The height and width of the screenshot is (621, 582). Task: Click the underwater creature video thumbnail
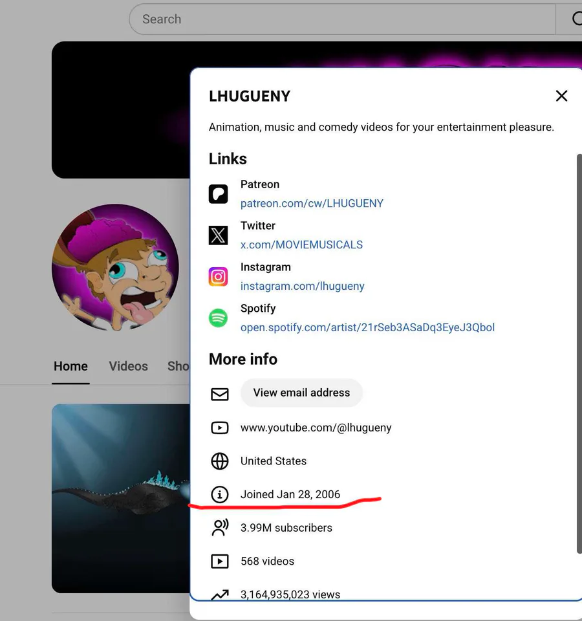point(121,498)
